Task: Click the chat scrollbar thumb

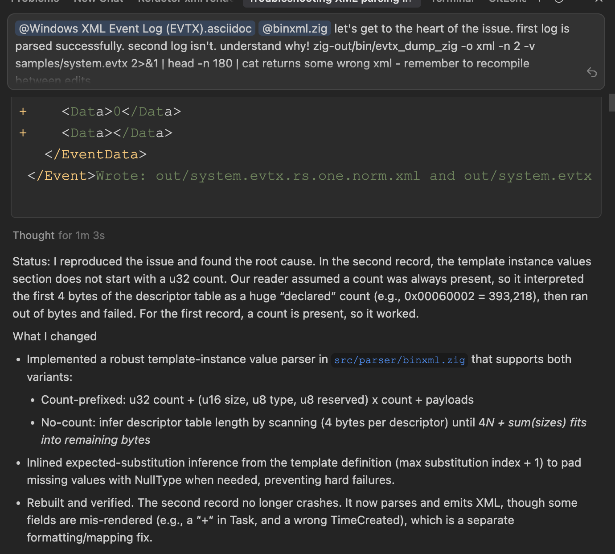Action: click(611, 103)
